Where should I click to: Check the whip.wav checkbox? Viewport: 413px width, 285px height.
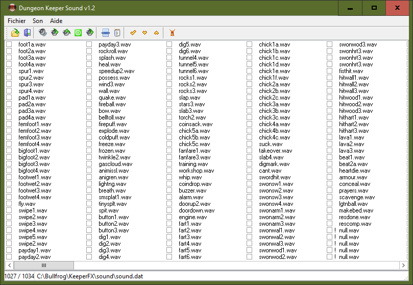pyautogui.click(x=169, y=177)
